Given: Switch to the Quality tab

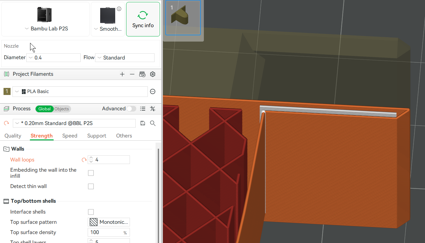Looking at the screenshot, I should [13, 136].
